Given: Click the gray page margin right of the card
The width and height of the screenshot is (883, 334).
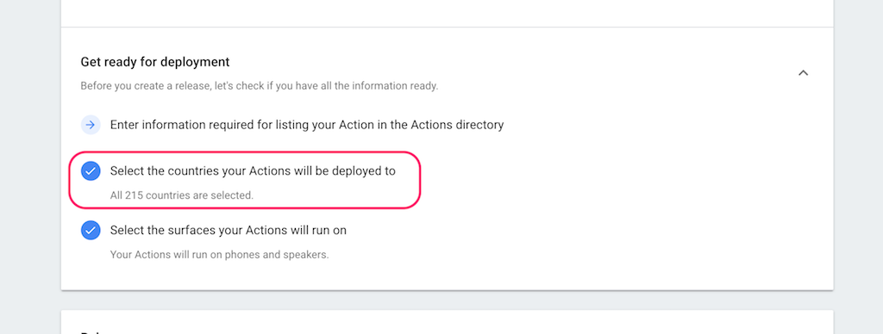Looking at the screenshot, I should tap(858, 167).
